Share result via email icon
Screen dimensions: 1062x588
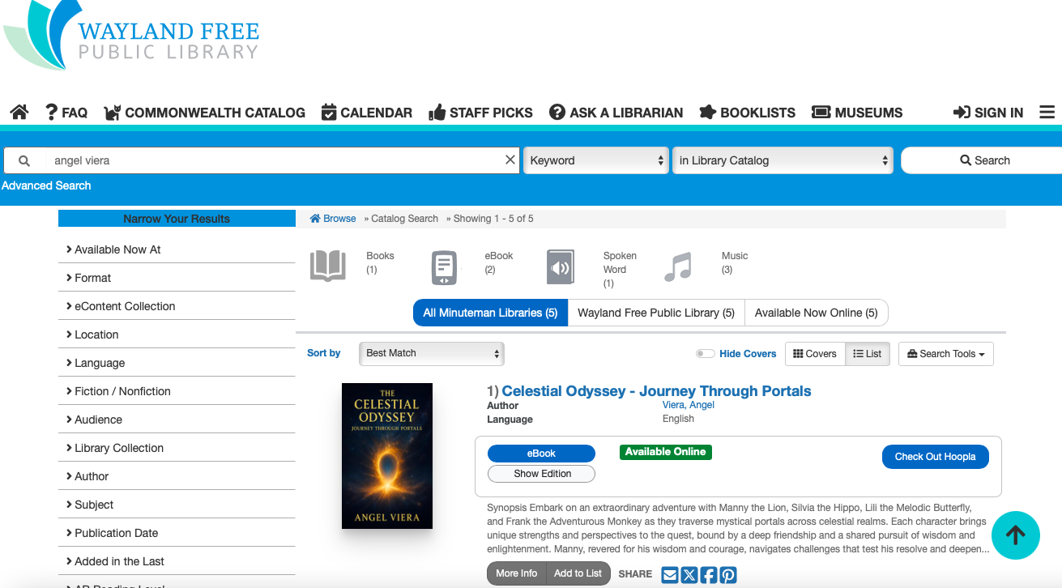670,575
